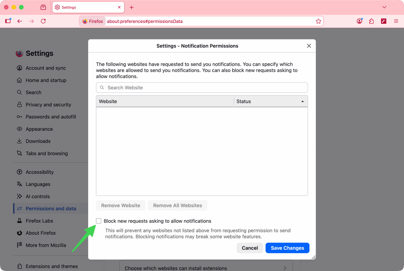Open the Downloads settings section

click(38, 141)
